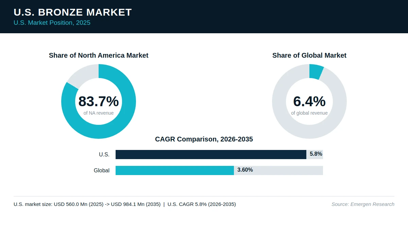Screen dimensions: 408x229
Task: Click the 5.8% bar value label
Action: tap(316, 154)
